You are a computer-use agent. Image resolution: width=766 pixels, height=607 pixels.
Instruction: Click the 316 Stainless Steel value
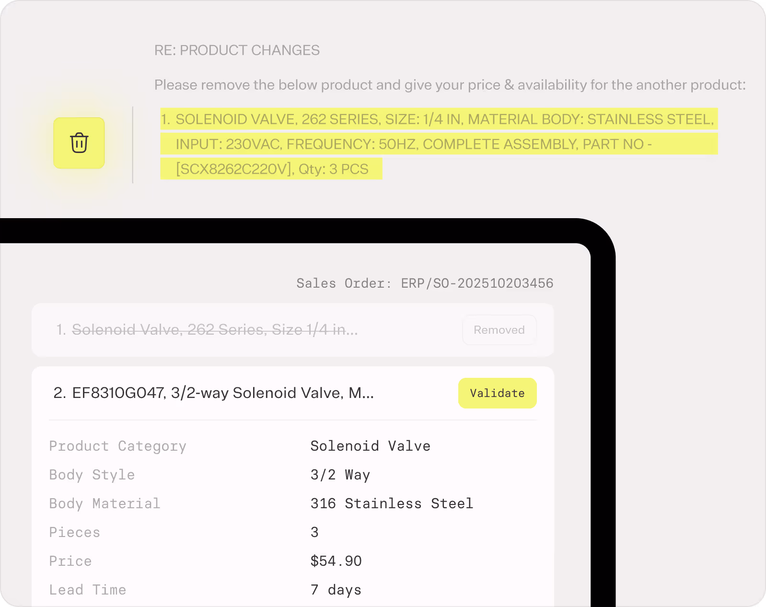[x=392, y=503]
